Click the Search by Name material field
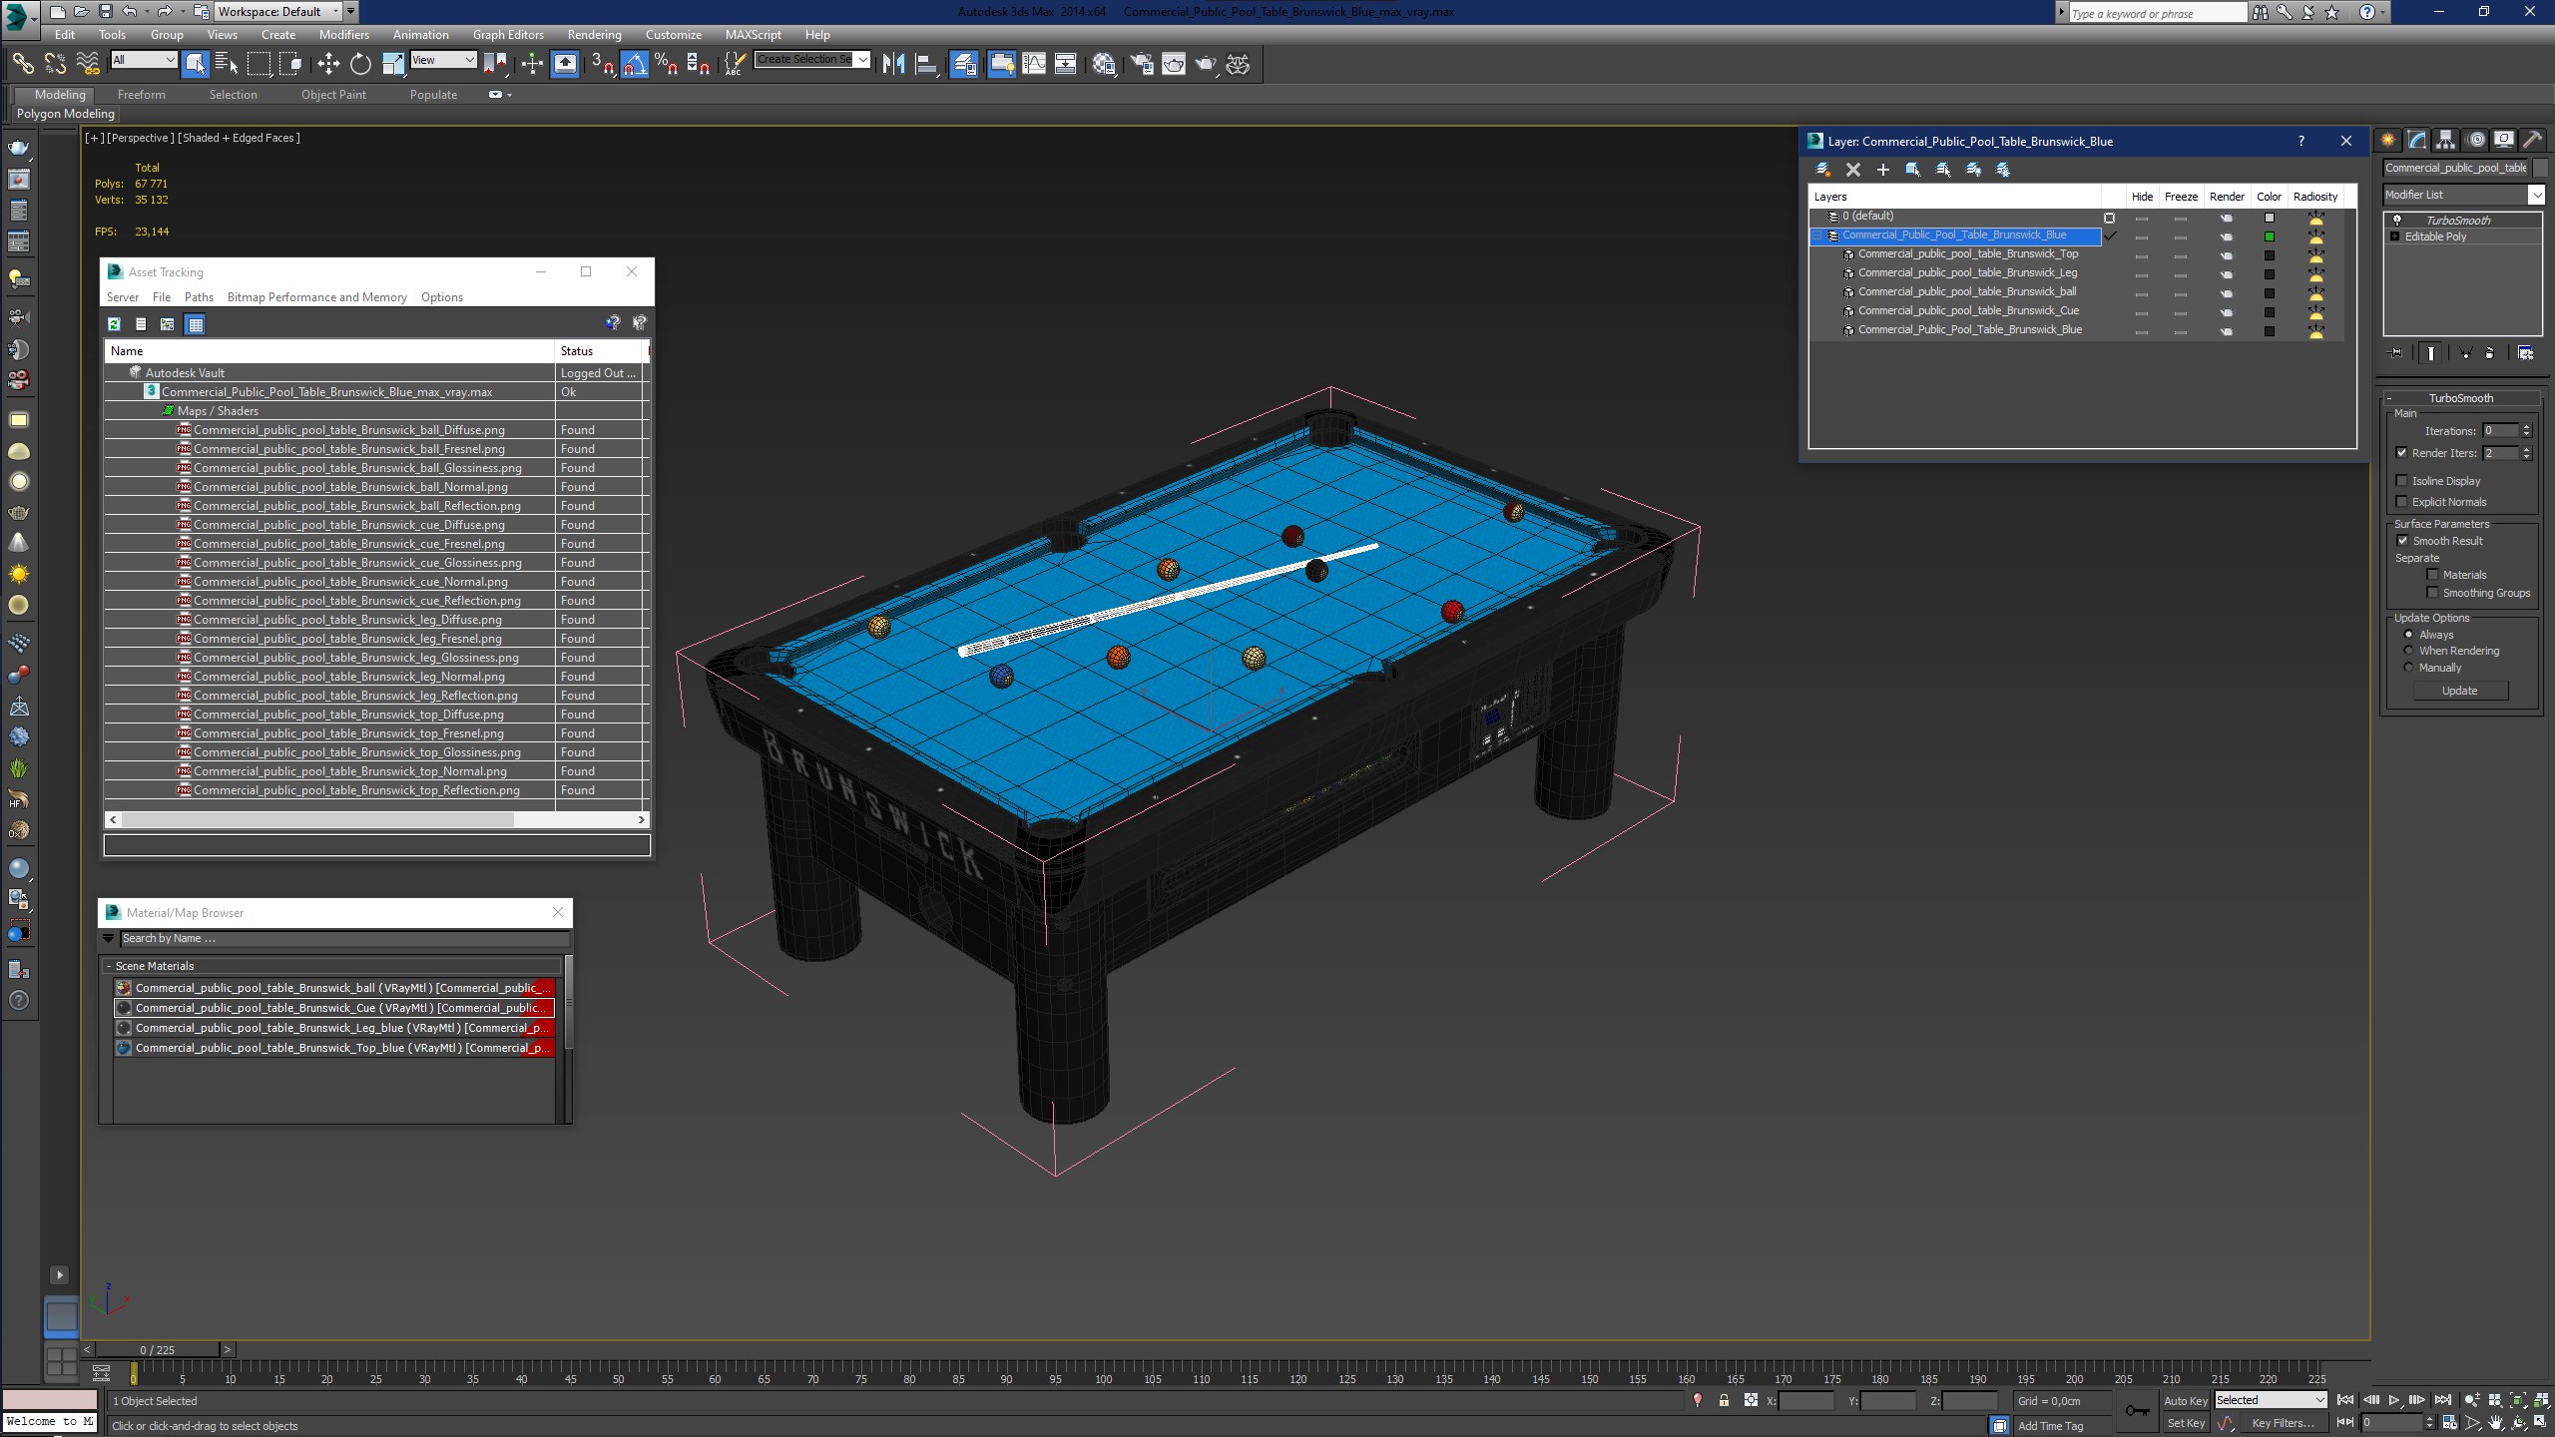Screen dimensions: 2555x1437 click(x=344, y=938)
